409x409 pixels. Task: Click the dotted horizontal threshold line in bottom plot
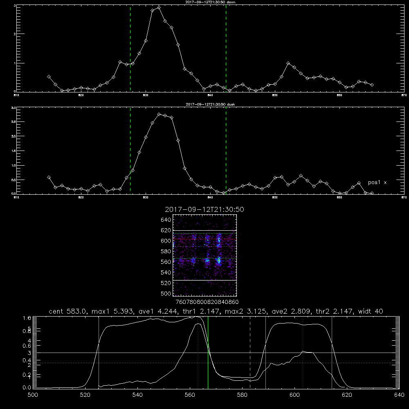(x=216, y=363)
